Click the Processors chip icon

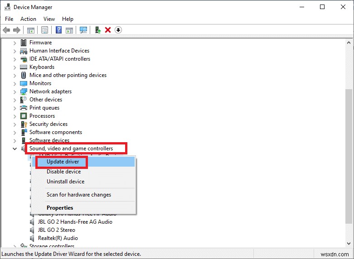click(24, 116)
